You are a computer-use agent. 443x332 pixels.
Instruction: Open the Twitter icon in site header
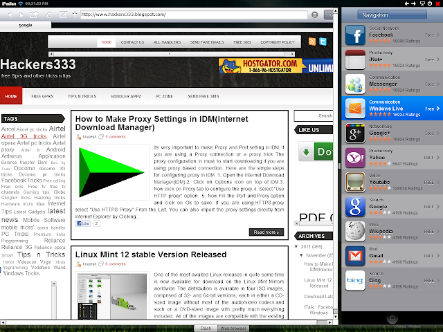(x=323, y=41)
